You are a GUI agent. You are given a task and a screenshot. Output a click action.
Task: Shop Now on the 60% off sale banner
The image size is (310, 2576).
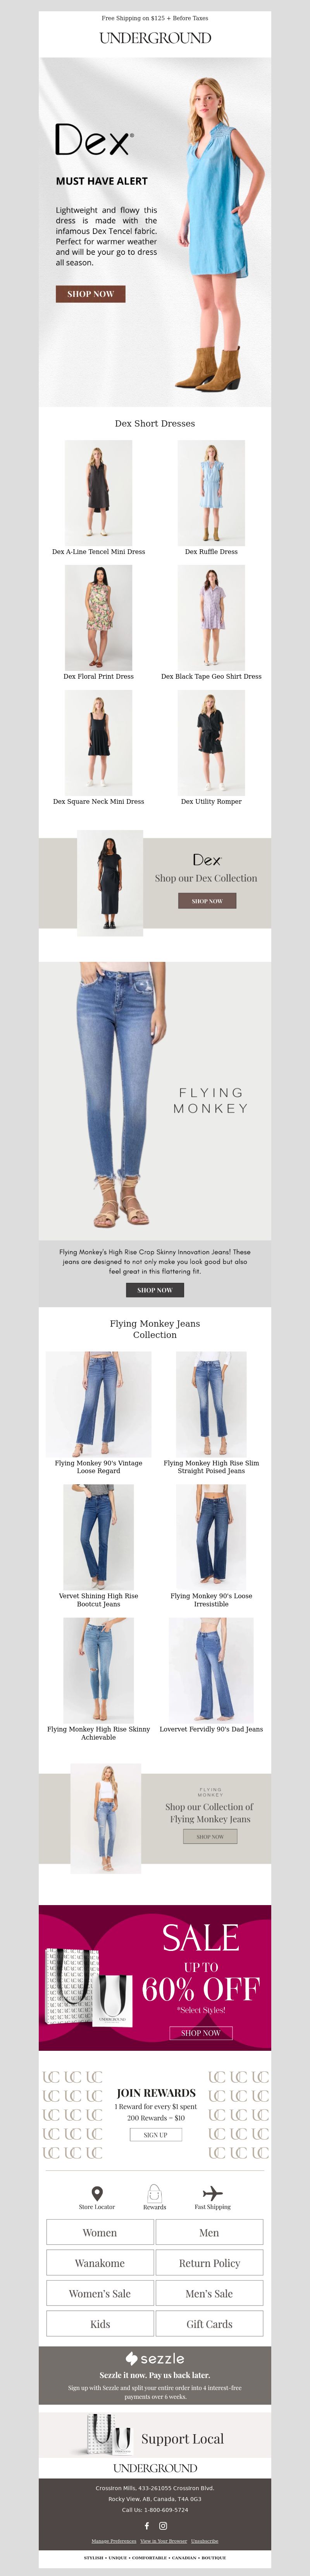[201, 2032]
